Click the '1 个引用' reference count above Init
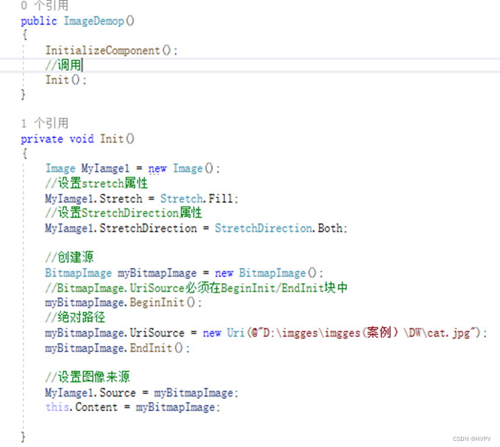The height and width of the screenshot is (447, 500). [x=45, y=123]
